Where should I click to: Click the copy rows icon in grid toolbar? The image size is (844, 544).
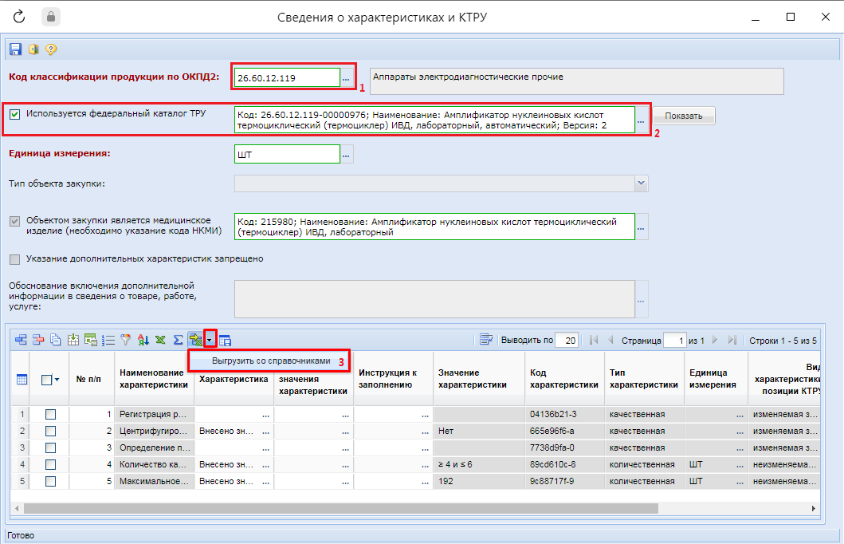(x=56, y=341)
